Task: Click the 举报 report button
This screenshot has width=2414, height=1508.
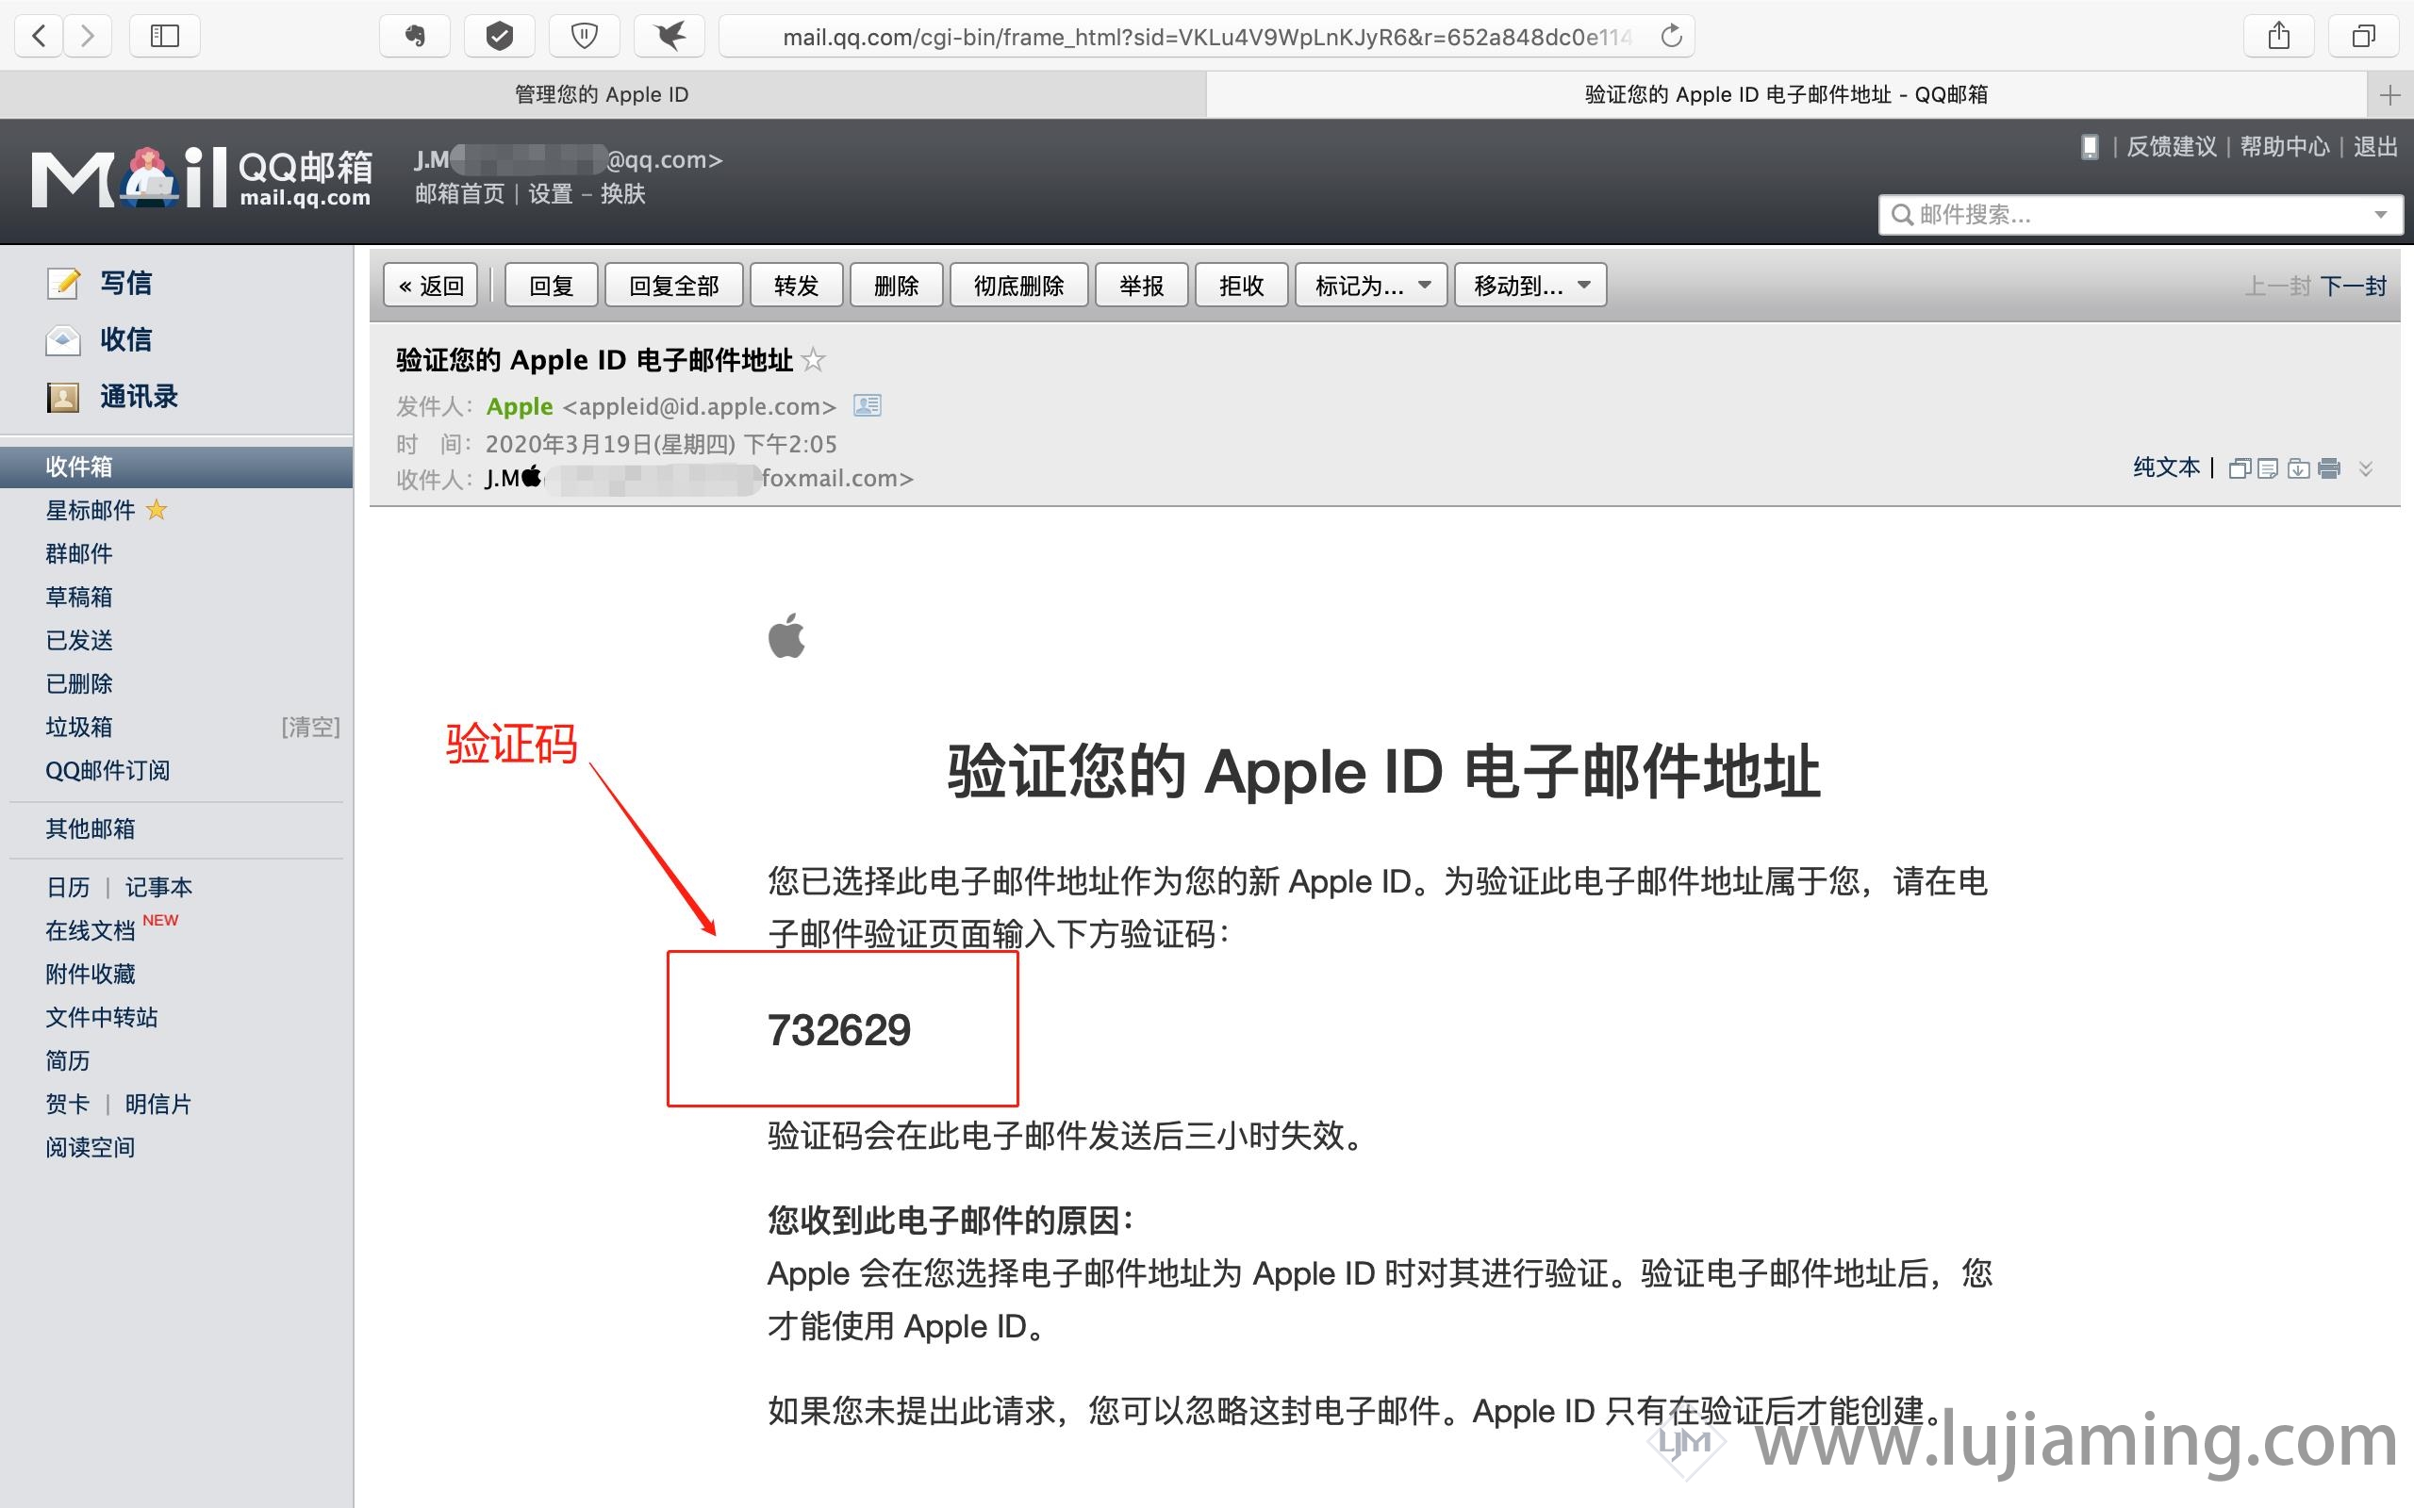Action: coord(1140,285)
